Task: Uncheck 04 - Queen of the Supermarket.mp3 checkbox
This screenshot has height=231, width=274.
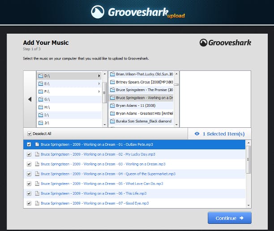Action: click(29, 174)
